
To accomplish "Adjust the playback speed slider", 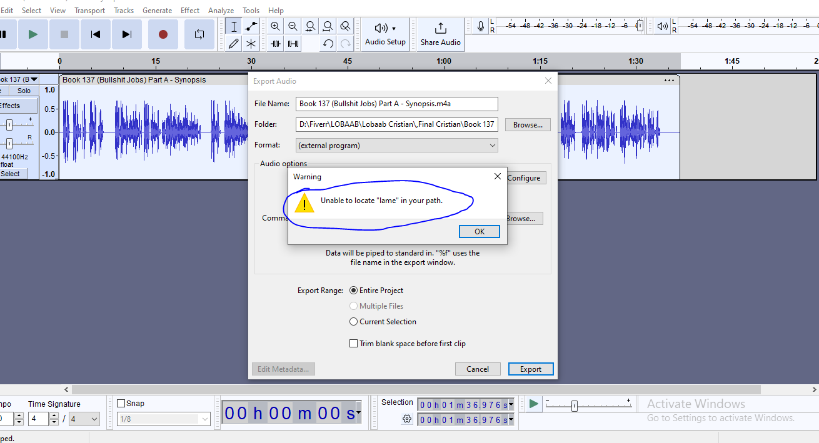I will (x=574, y=406).
